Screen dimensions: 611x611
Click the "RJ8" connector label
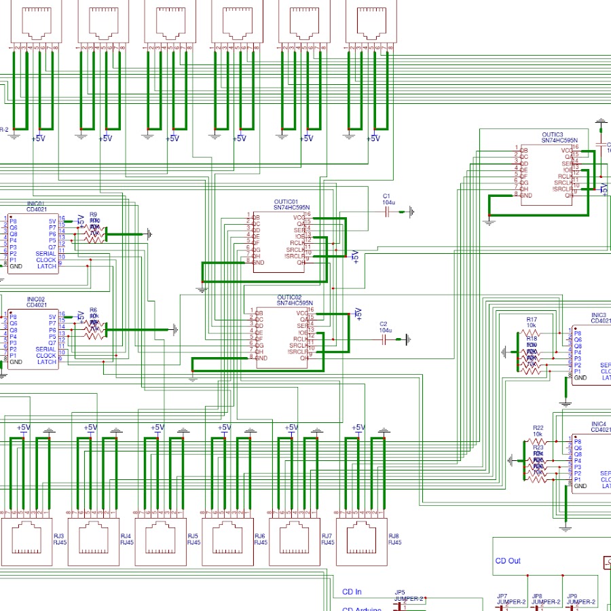(x=394, y=536)
